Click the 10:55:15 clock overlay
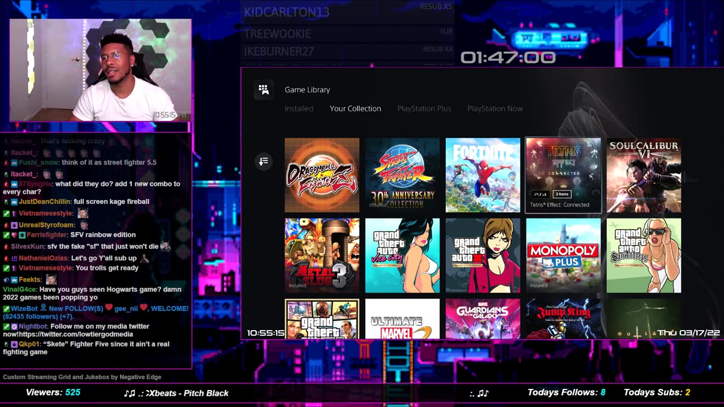The width and height of the screenshot is (724, 407). coord(265,333)
